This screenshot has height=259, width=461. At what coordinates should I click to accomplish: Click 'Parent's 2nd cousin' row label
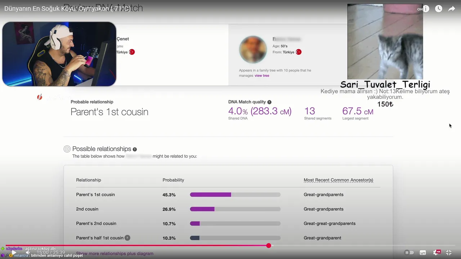tap(96, 223)
